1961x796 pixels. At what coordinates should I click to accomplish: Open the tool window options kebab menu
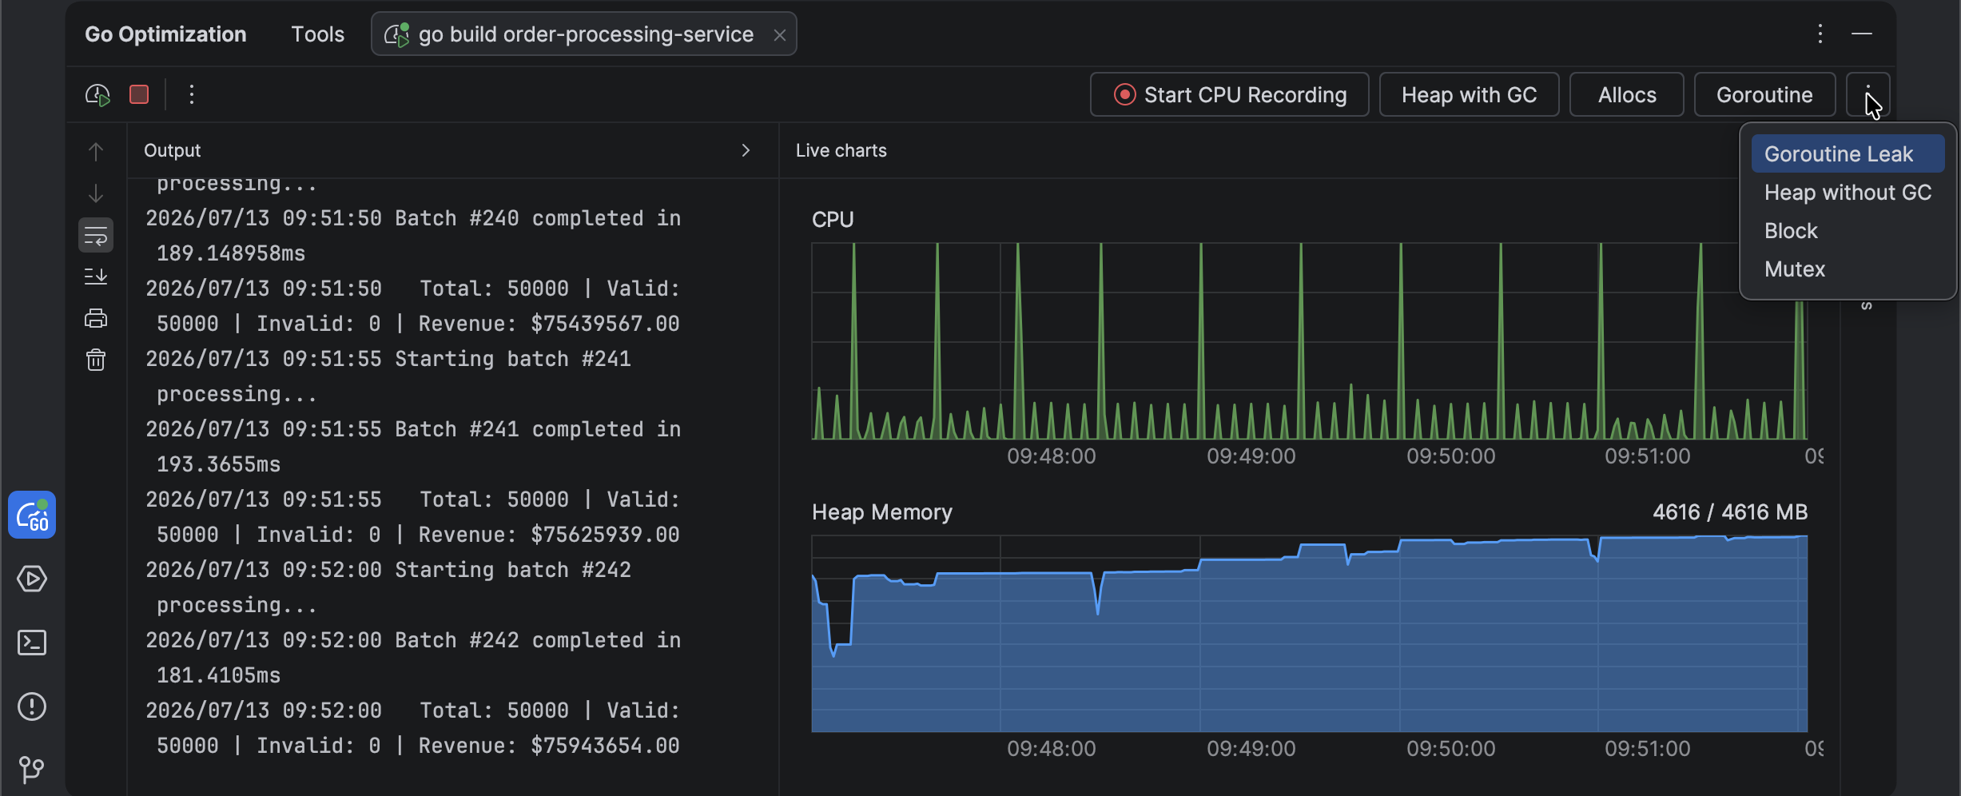[1820, 34]
